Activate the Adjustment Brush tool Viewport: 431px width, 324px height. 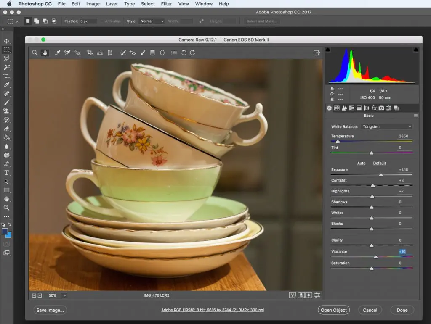[x=143, y=53]
